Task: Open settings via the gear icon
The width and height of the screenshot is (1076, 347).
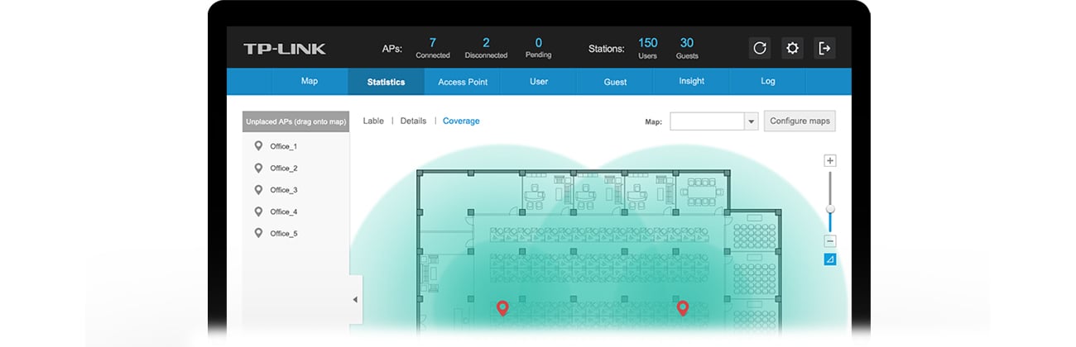Action: click(792, 48)
